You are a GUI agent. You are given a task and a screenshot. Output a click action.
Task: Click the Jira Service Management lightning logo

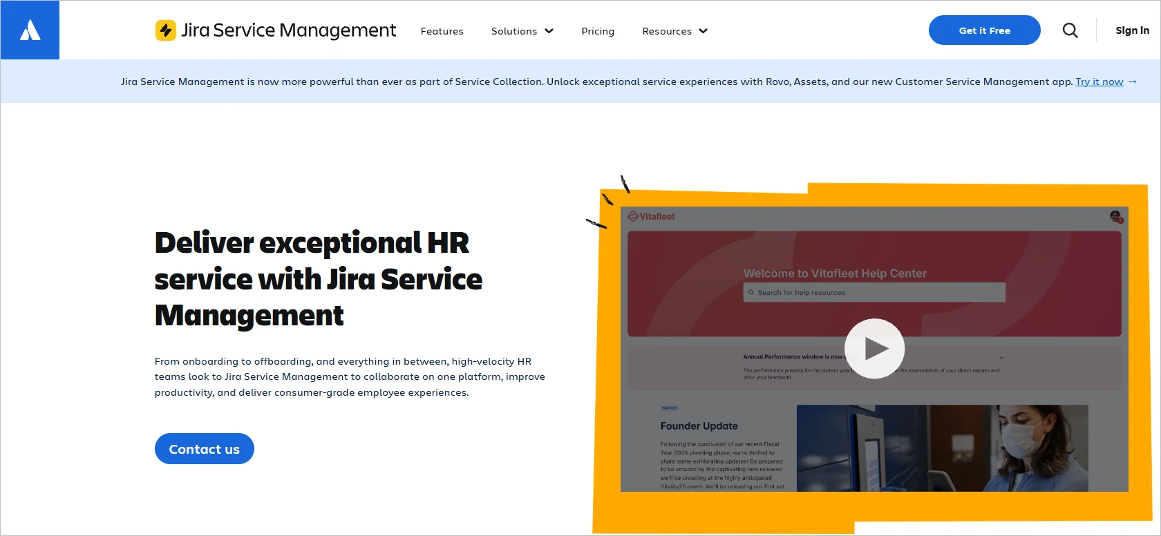pos(166,30)
